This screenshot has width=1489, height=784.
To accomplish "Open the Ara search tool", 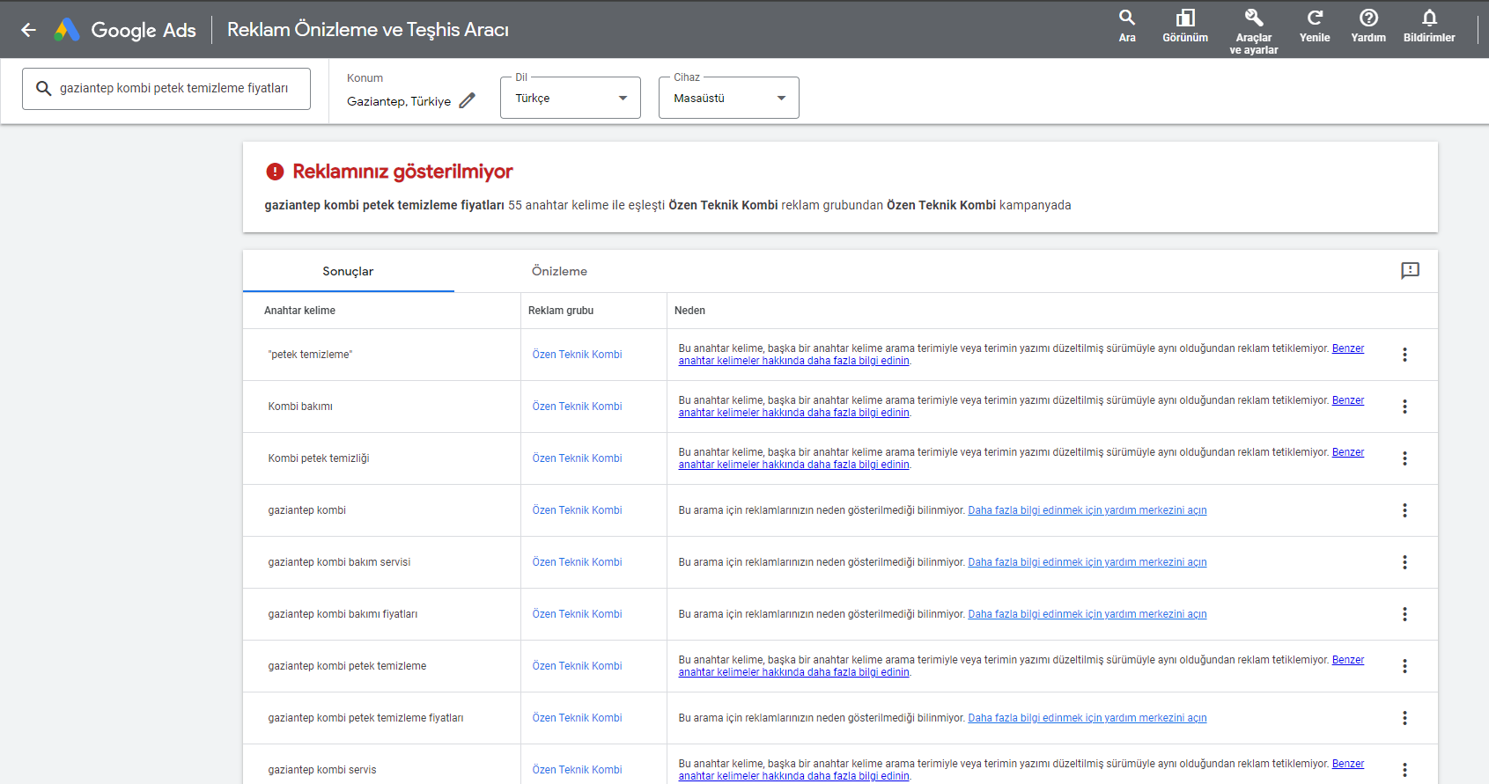I will click(x=1127, y=26).
